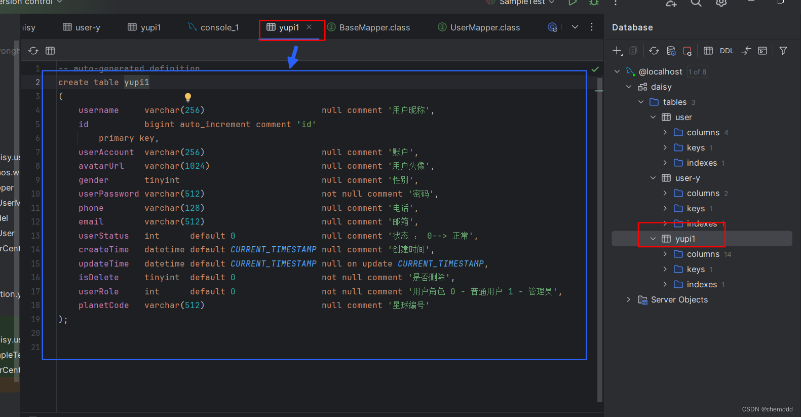801x417 pixels.
Task: Click the editor refresh icon above line numbers
Action: 33,51
